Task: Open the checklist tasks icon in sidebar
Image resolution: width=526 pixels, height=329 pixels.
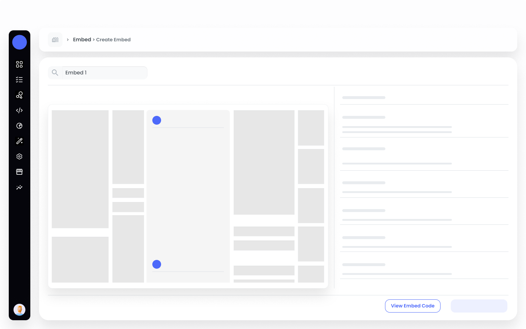Action: pos(19,80)
